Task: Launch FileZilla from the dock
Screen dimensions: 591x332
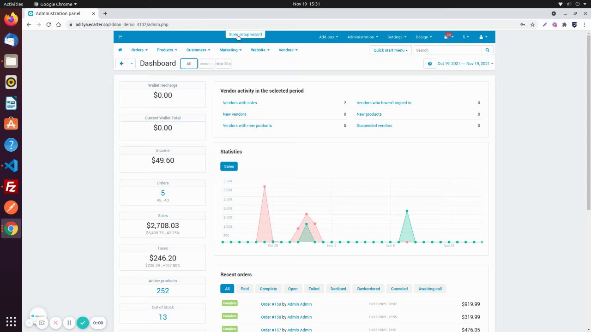Action: [11, 187]
